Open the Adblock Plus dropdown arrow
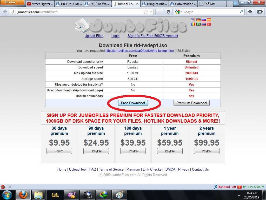This screenshot has height=200, width=266. tap(6, 187)
